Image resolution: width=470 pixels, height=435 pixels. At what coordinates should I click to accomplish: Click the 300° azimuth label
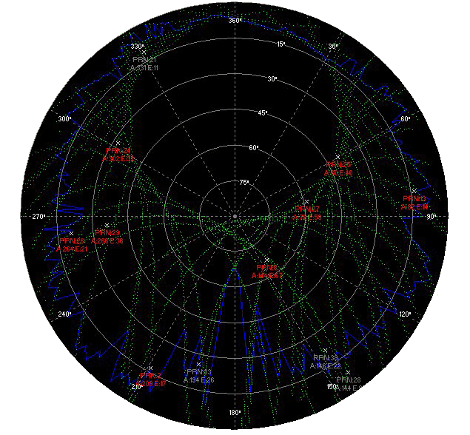pyautogui.click(x=64, y=118)
